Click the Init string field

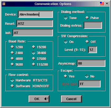(x=33, y=33)
